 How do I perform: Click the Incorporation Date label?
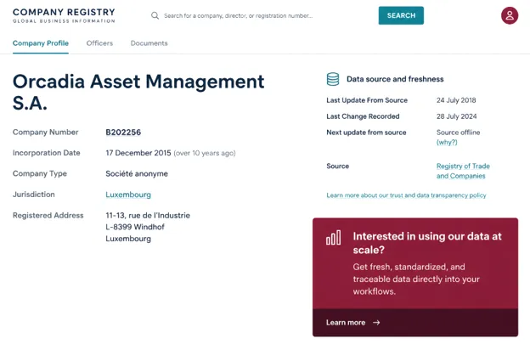(x=47, y=153)
